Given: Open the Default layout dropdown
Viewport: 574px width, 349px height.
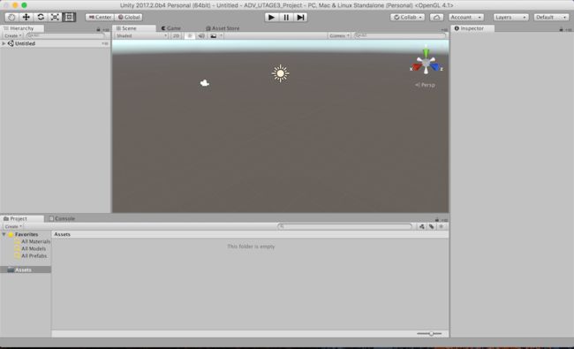Looking at the screenshot, I should [551, 17].
